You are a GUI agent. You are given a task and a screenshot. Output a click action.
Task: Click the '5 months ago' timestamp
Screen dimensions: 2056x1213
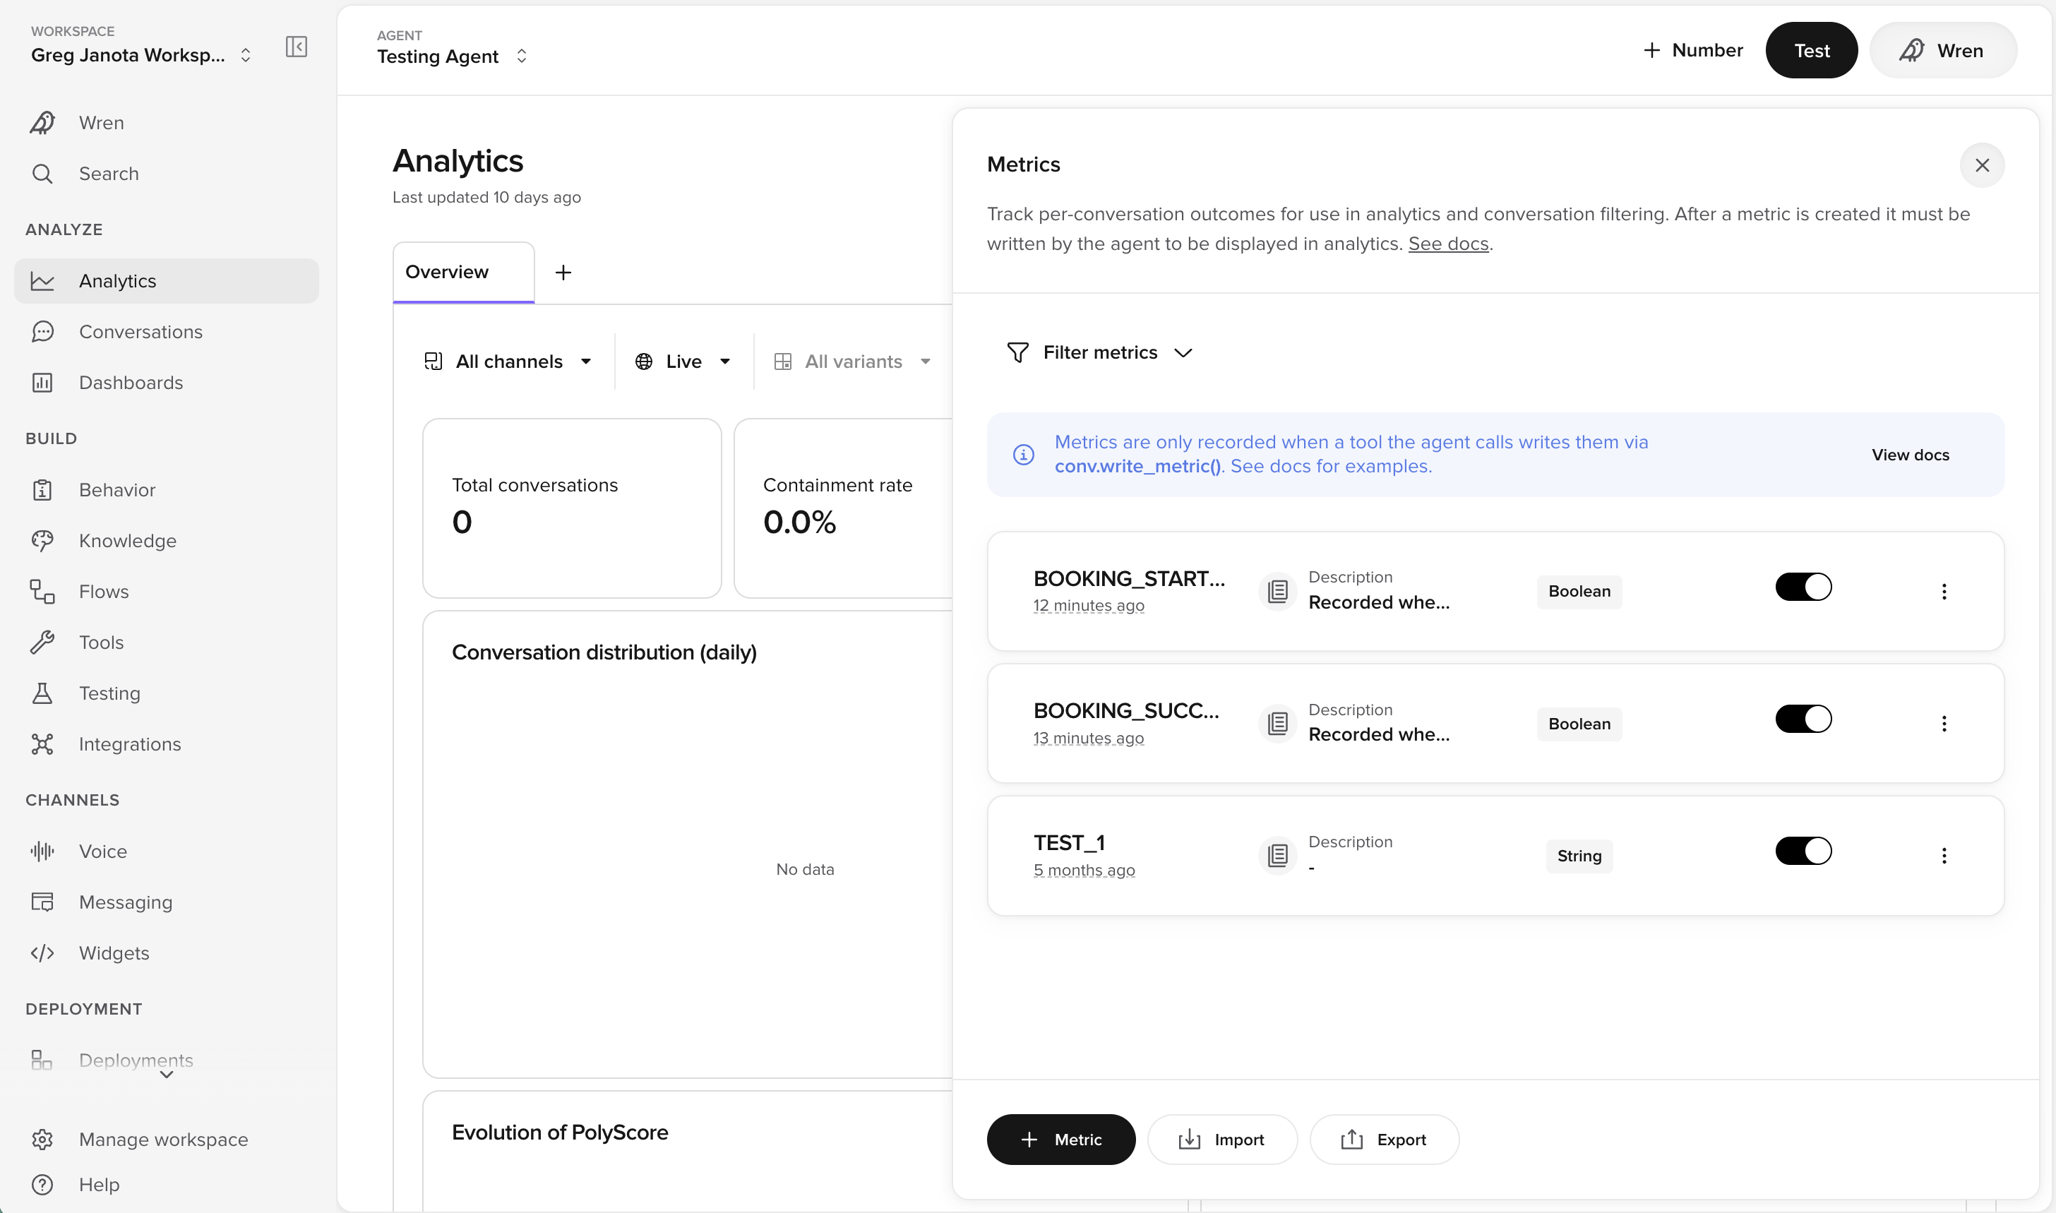pyautogui.click(x=1084, y=871)
